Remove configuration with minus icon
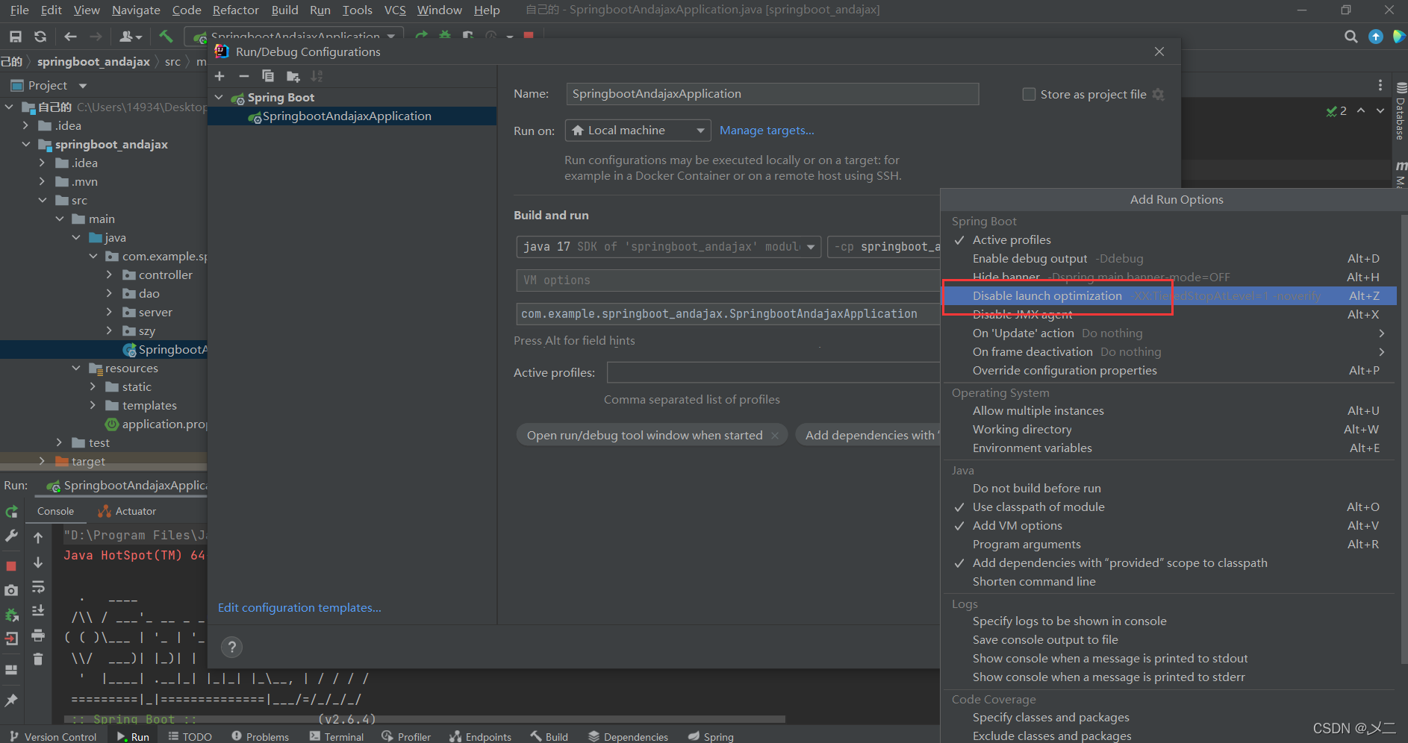 [243, 76]
